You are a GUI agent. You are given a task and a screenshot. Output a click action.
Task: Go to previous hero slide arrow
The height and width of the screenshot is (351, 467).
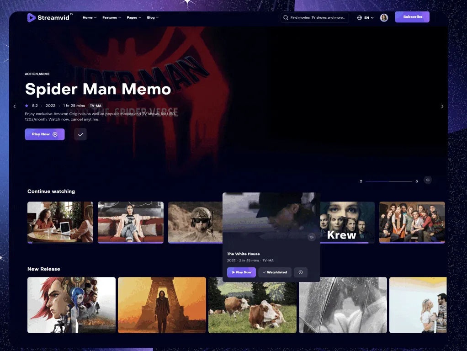click(x=14, y=106)
